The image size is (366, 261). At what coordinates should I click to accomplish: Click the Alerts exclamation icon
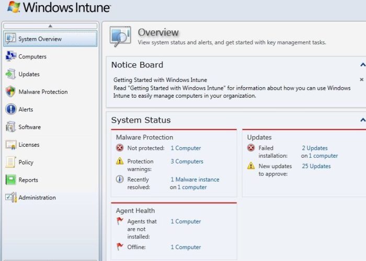point(11,109)
